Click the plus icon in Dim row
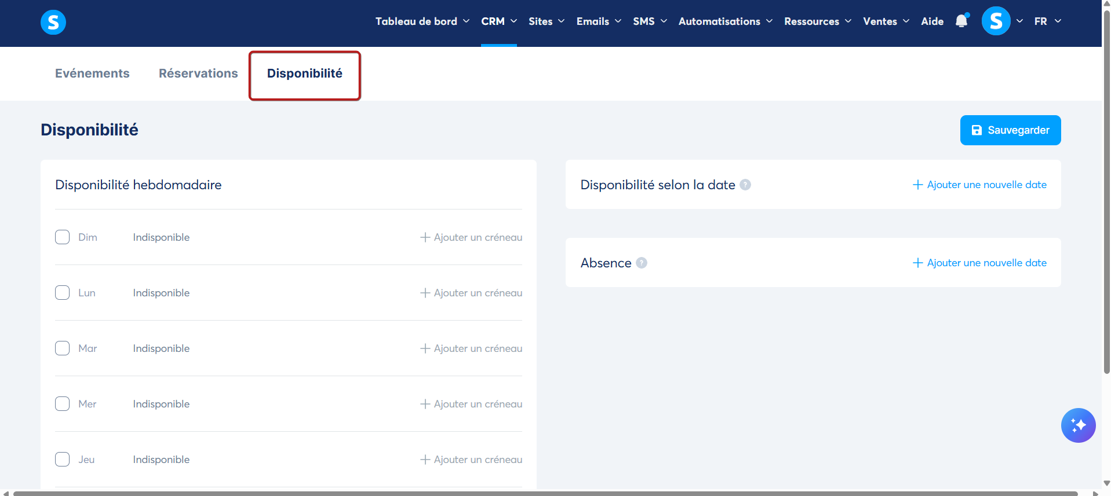This screenshot has height=496, width=1111. [425, 237]
